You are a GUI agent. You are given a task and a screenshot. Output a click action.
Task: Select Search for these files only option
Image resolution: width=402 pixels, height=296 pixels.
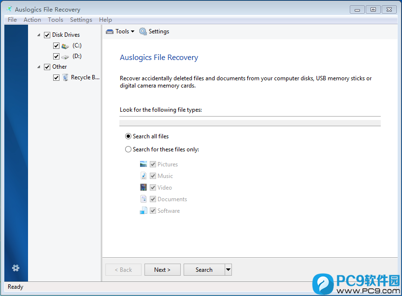click(128, 149)
